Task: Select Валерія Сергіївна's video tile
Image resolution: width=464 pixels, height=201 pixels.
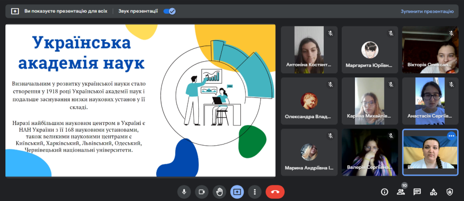Action: [369, 152]
